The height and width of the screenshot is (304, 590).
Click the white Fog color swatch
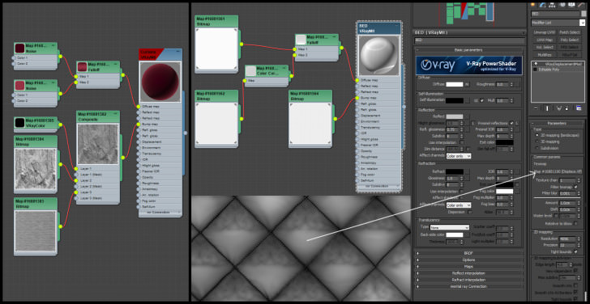(505, 191)
